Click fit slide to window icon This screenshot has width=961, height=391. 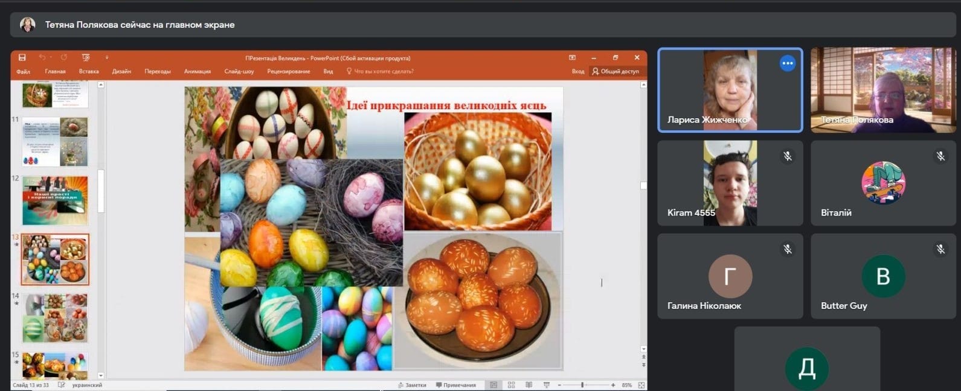pyautogui.click(x=641, y=385)
